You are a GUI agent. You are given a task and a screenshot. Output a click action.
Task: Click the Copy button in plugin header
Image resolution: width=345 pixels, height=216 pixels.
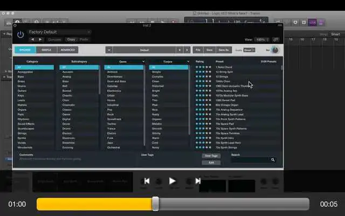(x=71, y=39)
